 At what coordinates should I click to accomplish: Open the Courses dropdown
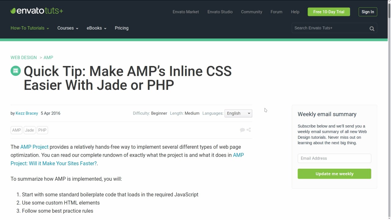coord(68,28)
